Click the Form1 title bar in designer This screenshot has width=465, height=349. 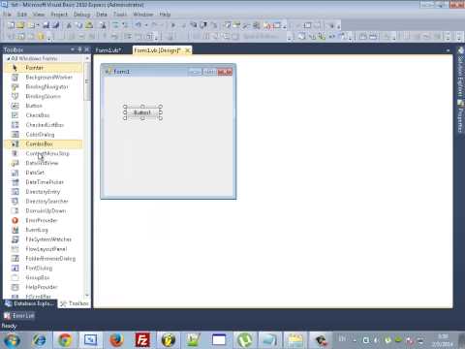(168, 72)
